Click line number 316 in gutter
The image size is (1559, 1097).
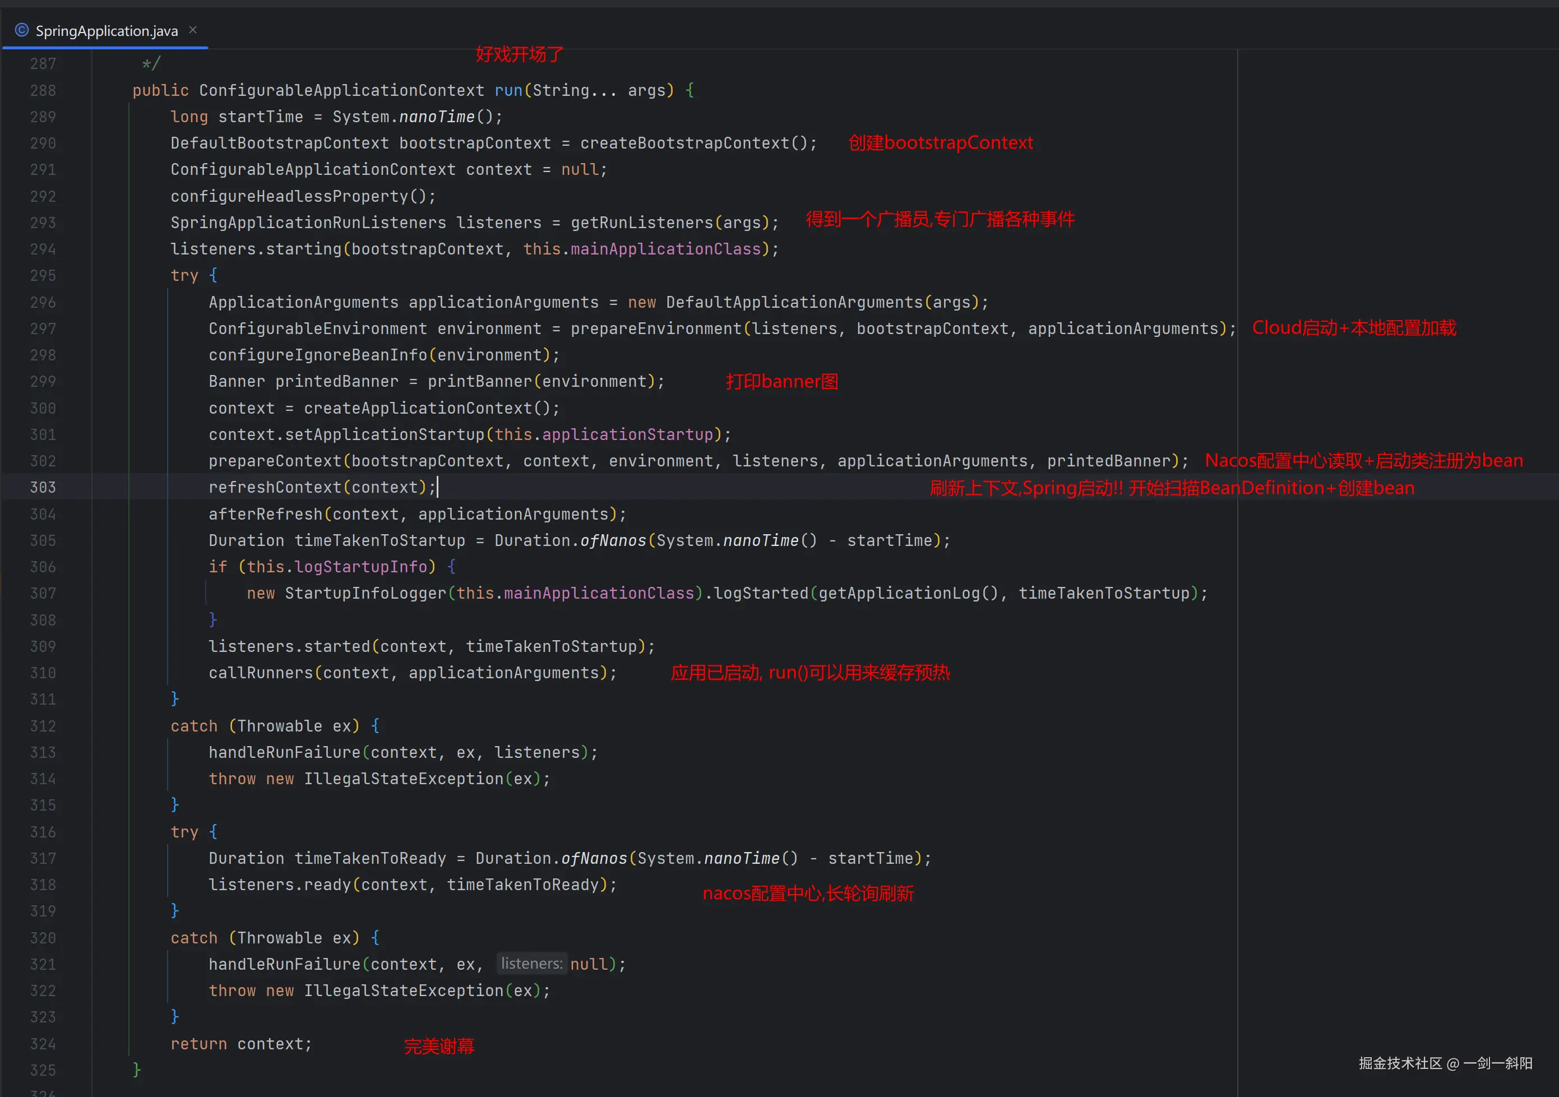(x=43, y=832)
